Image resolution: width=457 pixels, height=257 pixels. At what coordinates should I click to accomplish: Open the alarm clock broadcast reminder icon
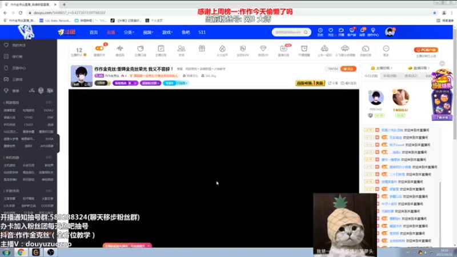[304, 49]
